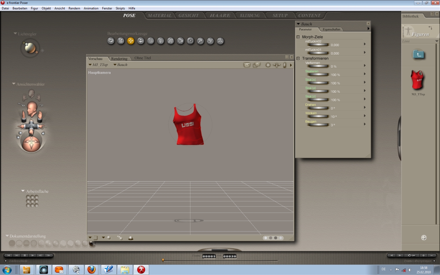Click the play button in animation controls
Screen dimensions: 440x275
pyautogui.click(x=32, y=255)
